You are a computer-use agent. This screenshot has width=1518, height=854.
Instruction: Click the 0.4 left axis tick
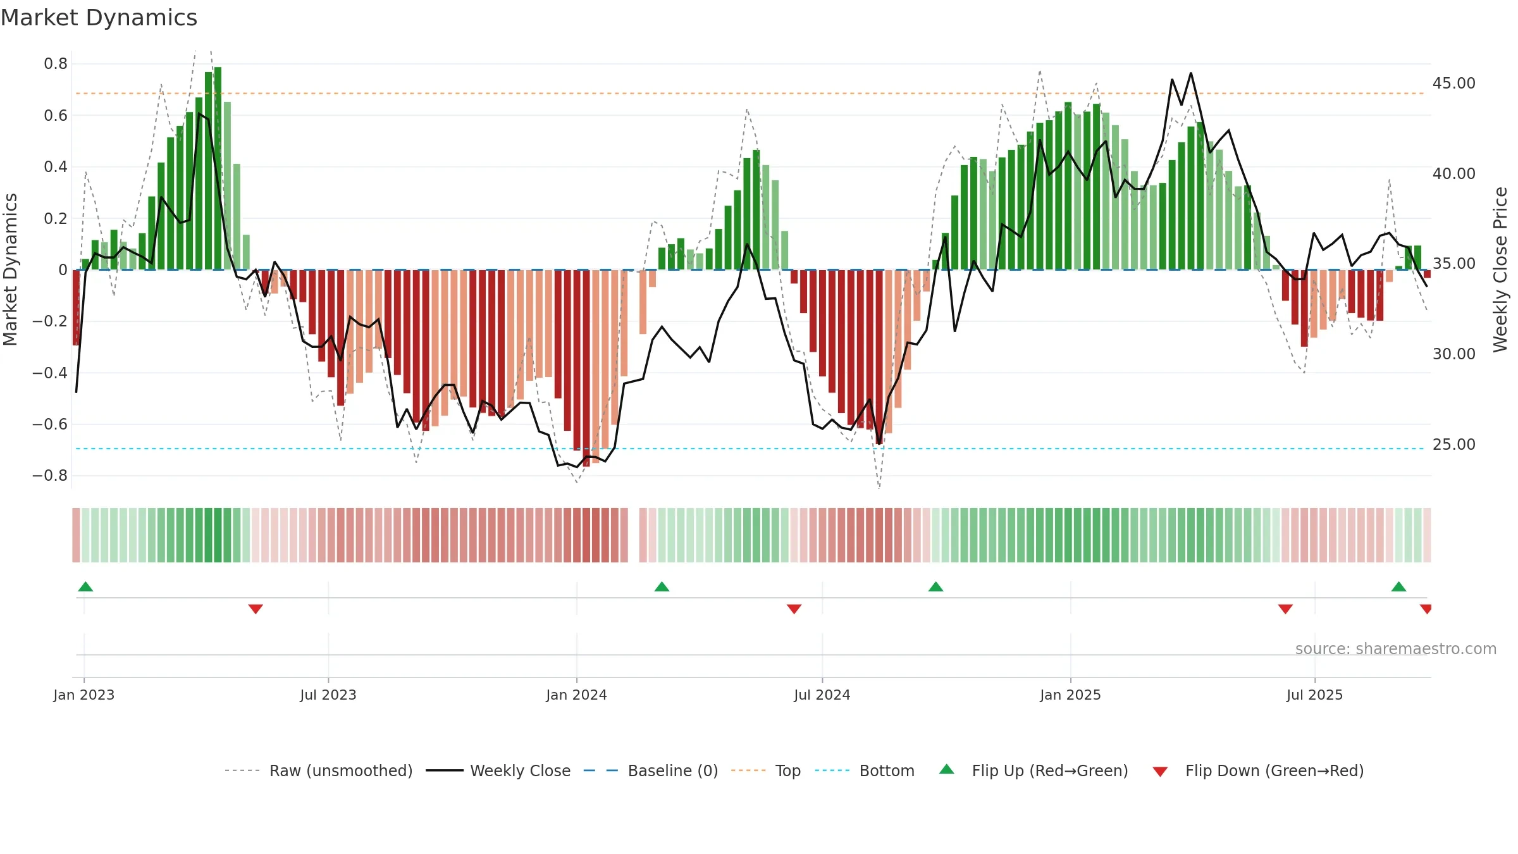pos(56,167)
